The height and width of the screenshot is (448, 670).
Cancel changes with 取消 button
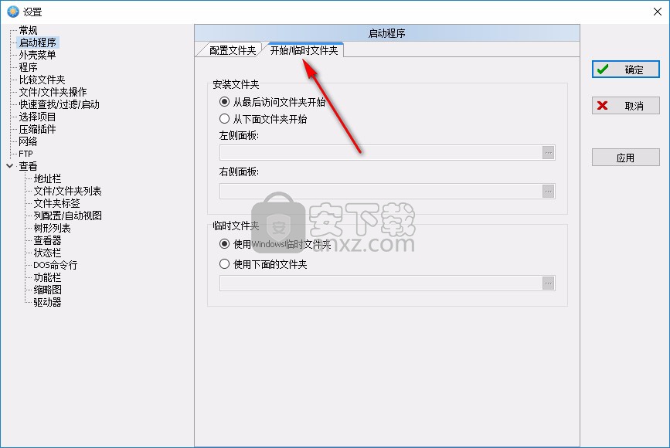point(625,106)
